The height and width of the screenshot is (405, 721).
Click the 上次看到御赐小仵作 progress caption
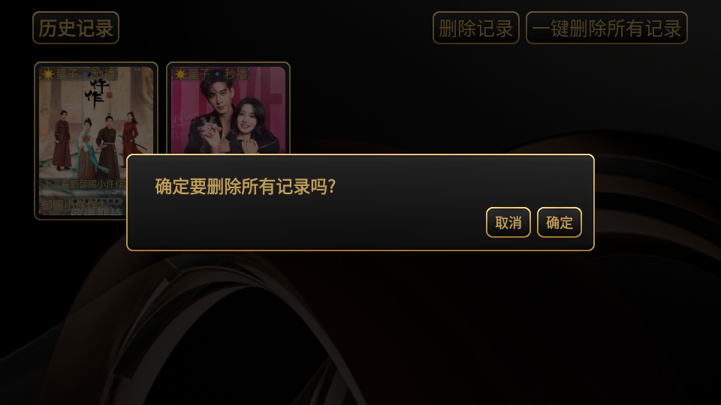tap(84, 184)
